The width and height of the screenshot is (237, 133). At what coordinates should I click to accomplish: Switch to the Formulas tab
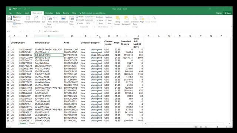(49, 13)
